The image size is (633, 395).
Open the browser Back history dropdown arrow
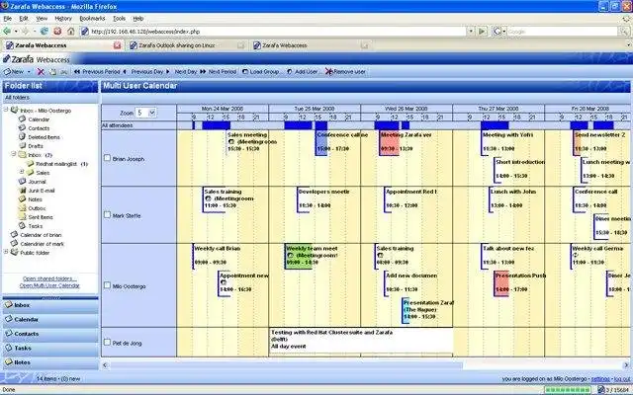[16, 31]
